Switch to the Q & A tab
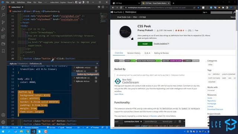This screenshot has width=238, height=134. click(x=147, y=53)
